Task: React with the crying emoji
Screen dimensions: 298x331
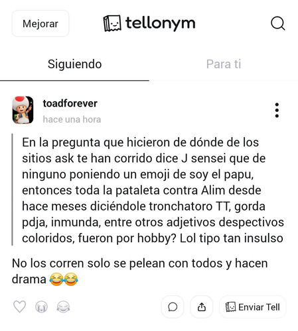Action: pos(41,307)
